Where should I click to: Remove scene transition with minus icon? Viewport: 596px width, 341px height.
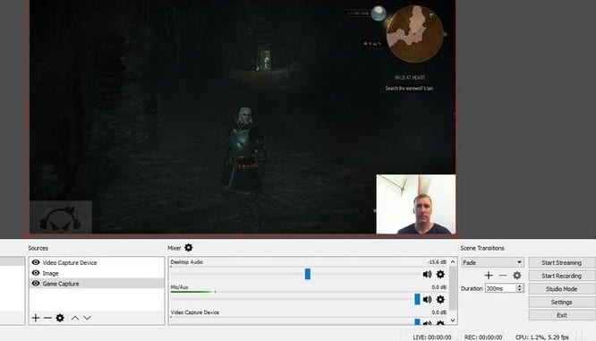coord(503,276)
